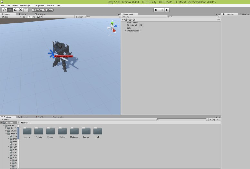This screenshot has height=169, width=250.
Task: Select the Scripts folder in Assets
Action: pyautogui.click(x=62, y=131)
